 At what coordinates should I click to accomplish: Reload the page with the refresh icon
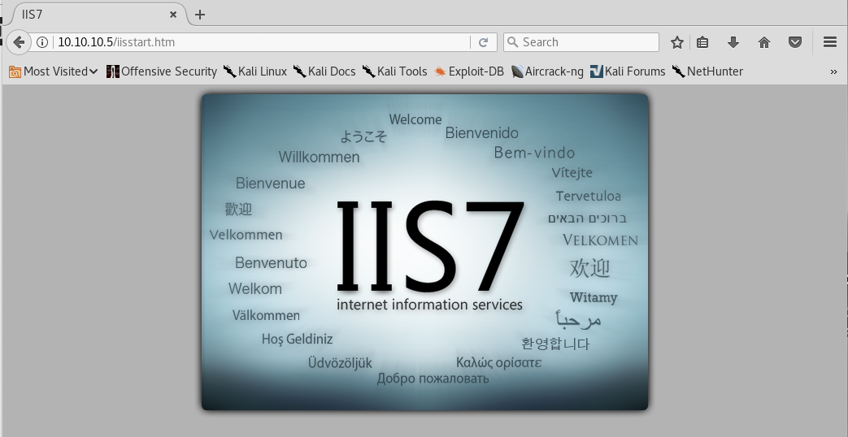point(483,42)
